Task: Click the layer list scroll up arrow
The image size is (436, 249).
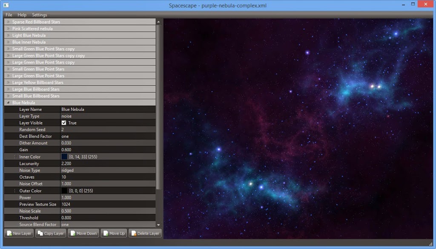Action: 158,21
